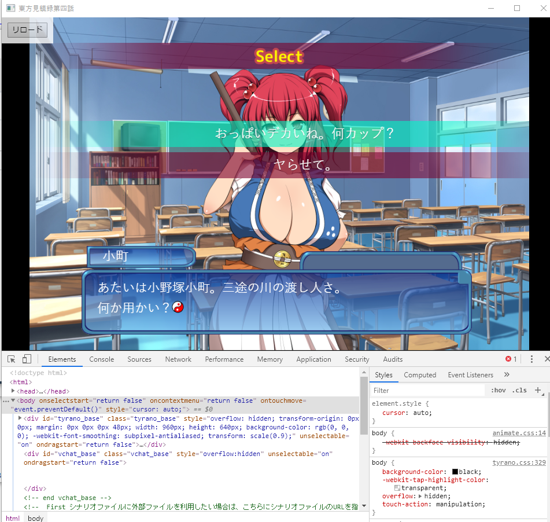Expand the tyrano_base div node
Screen dimensions: 550x522
coord(20,418)
